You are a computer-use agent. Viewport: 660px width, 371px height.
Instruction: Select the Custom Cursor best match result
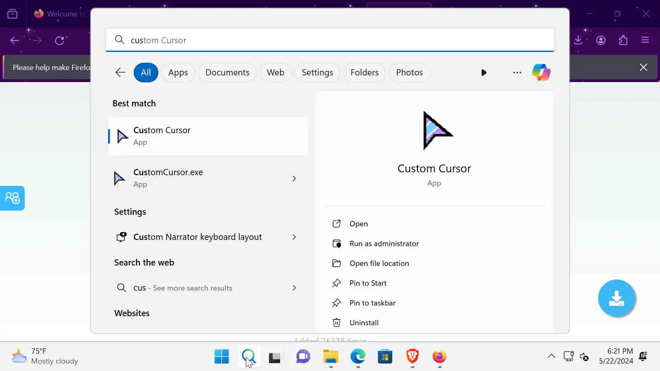click(208, 136)
